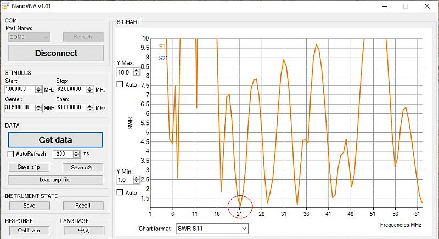This screenshot has height=239, width=439.
Task: Click the Stop frequency spinner arrows
Action: click(91, 89)
